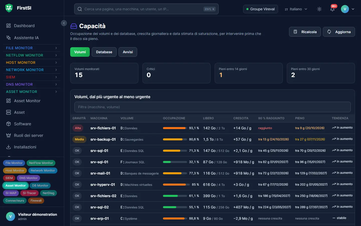361x226 pixels.
Task: Click the Pieni entro 14 giorni card
Action: click(249, 73)
